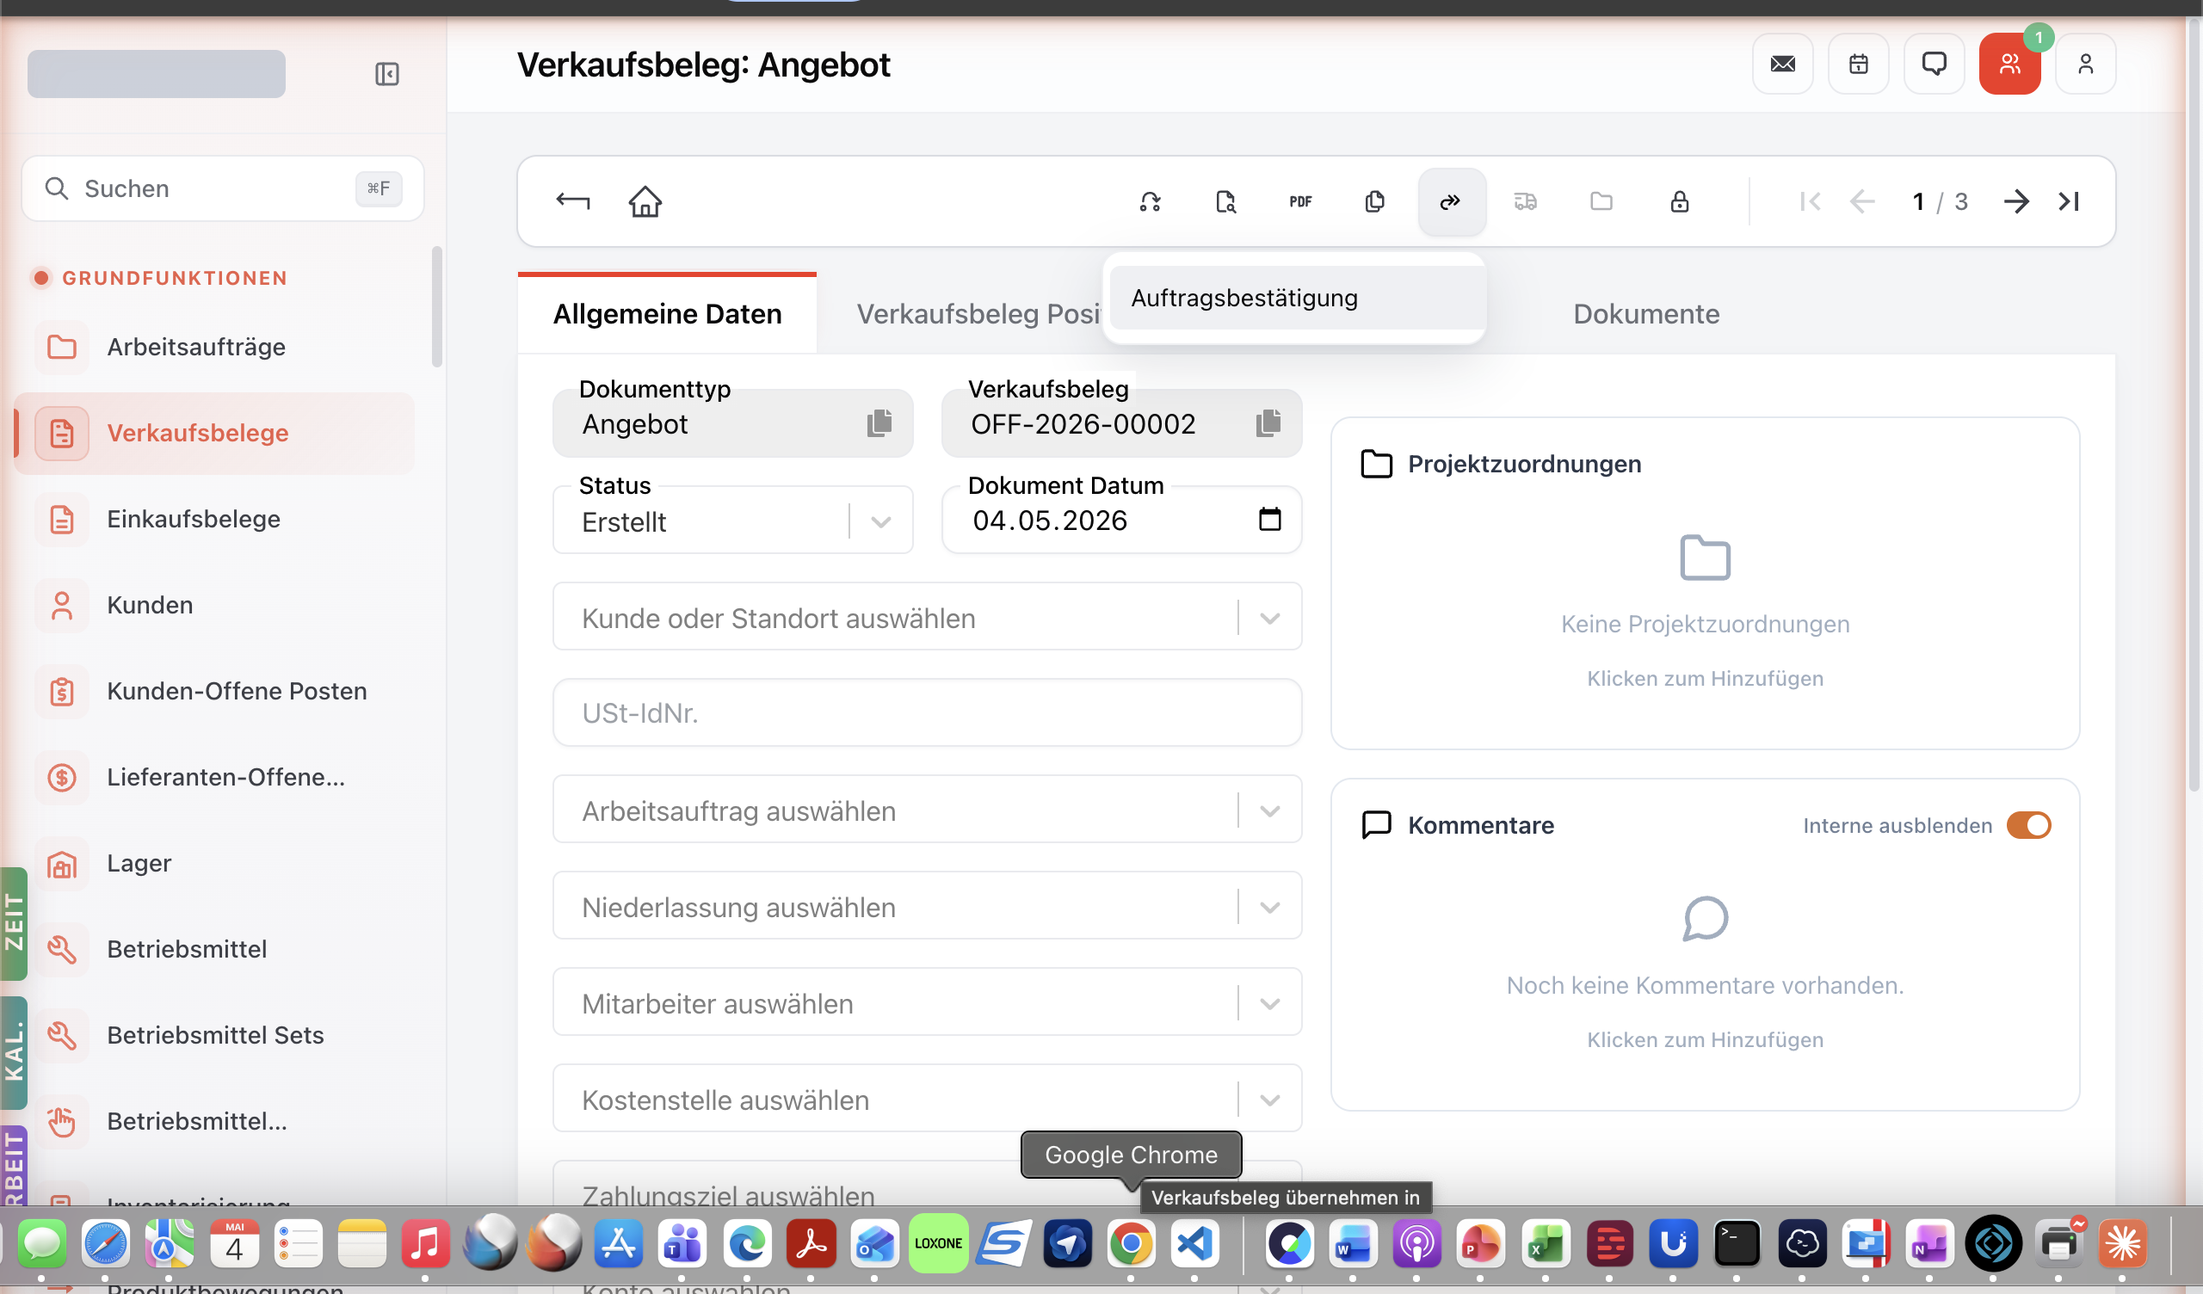Click the ZEIT side tab
The width and height of the screenshot is (2203, 1294).
(13, 922)
